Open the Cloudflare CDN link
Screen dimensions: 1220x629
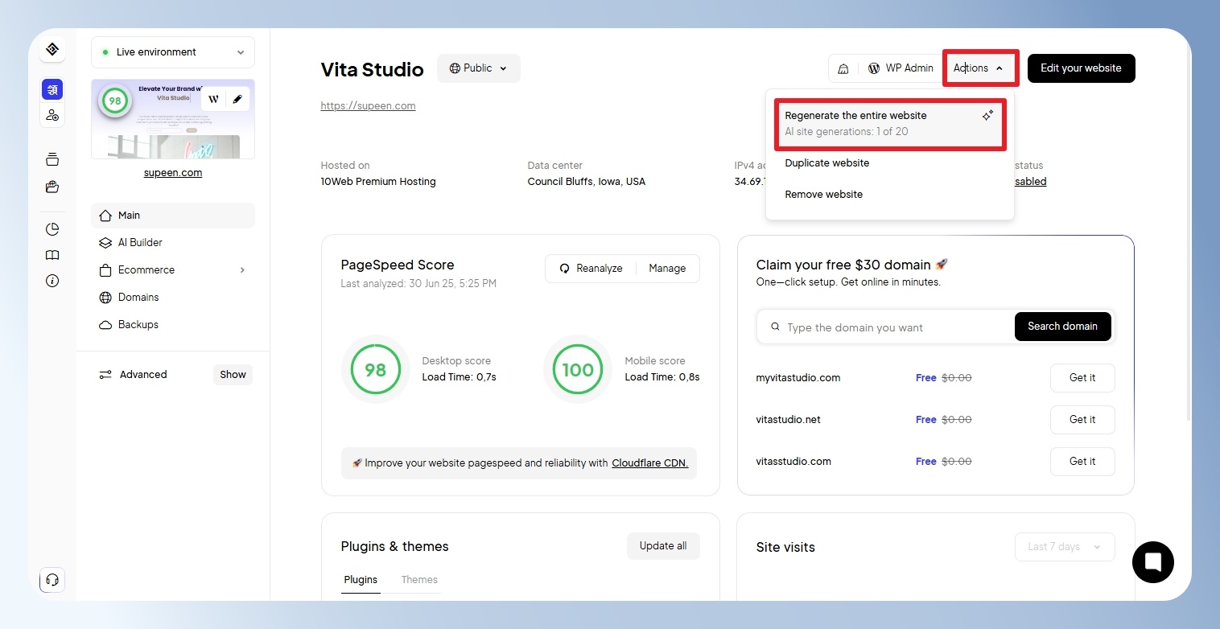(650, 463)
